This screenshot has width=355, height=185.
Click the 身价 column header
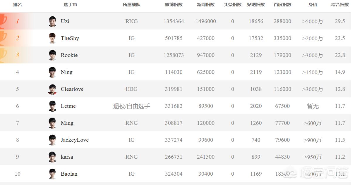313,5
